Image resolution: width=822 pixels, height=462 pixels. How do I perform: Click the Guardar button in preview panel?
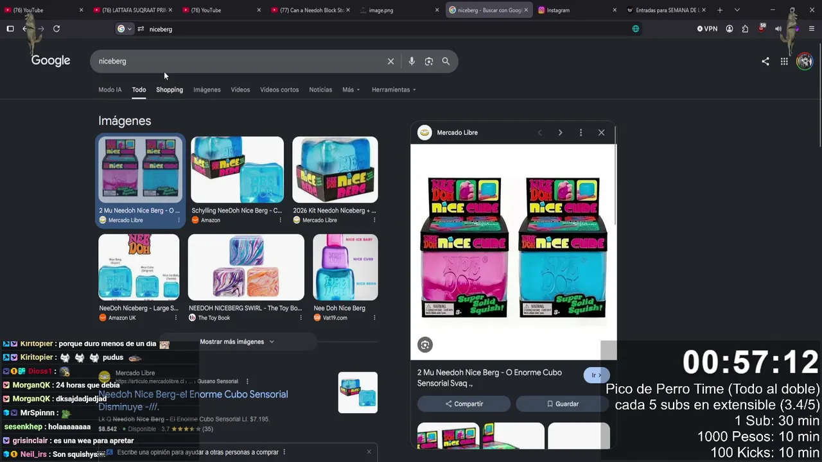563,404
